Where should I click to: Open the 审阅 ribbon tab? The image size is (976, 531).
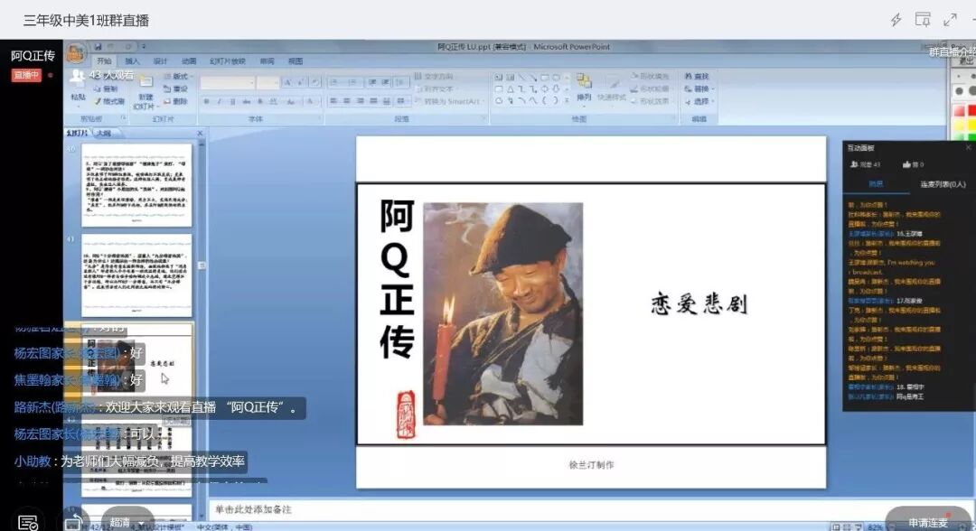pyautogui.click(x=267, y=61)
